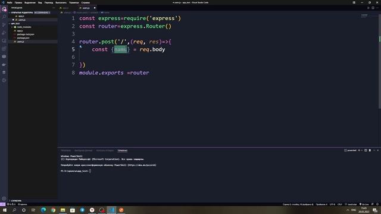The image size is (381, 214).
Task: Open the editor More Actions ellipsis
Action: [x=377, y=8]
